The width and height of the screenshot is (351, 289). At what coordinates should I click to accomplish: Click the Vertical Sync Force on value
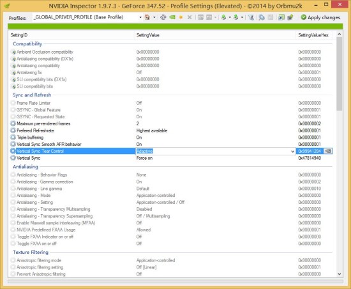coord(144,158)
